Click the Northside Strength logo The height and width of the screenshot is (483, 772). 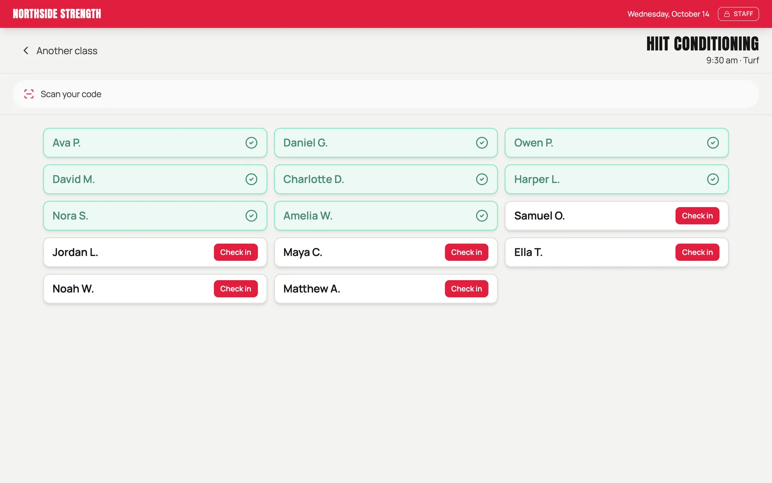[57, 14]
